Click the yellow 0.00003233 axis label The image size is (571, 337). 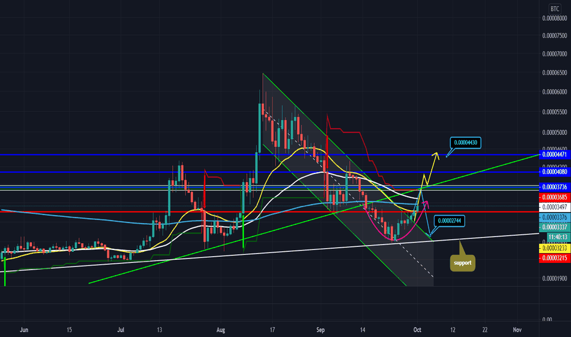click(554, 248)
